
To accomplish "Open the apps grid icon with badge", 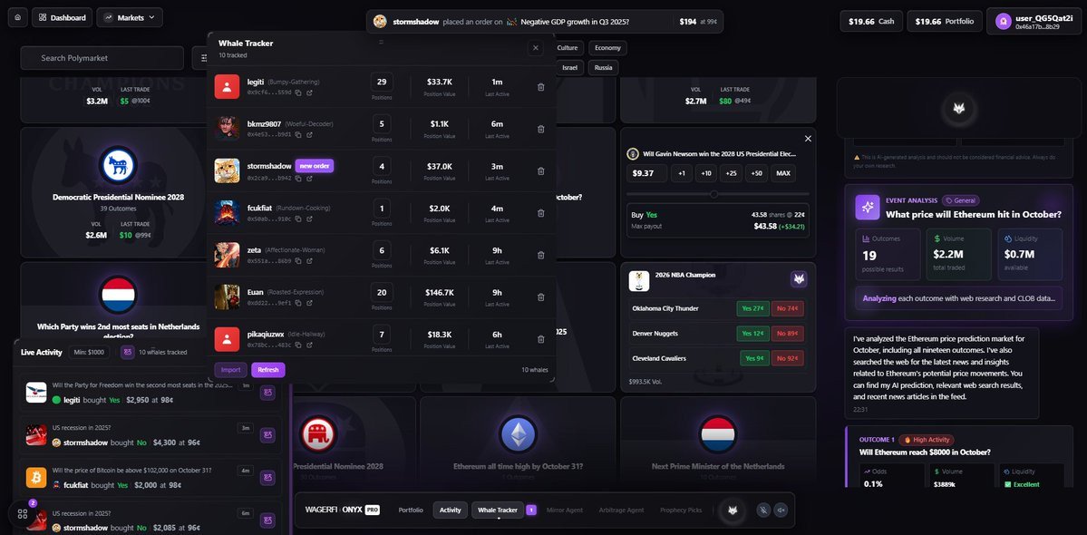I will pos(22,513).
